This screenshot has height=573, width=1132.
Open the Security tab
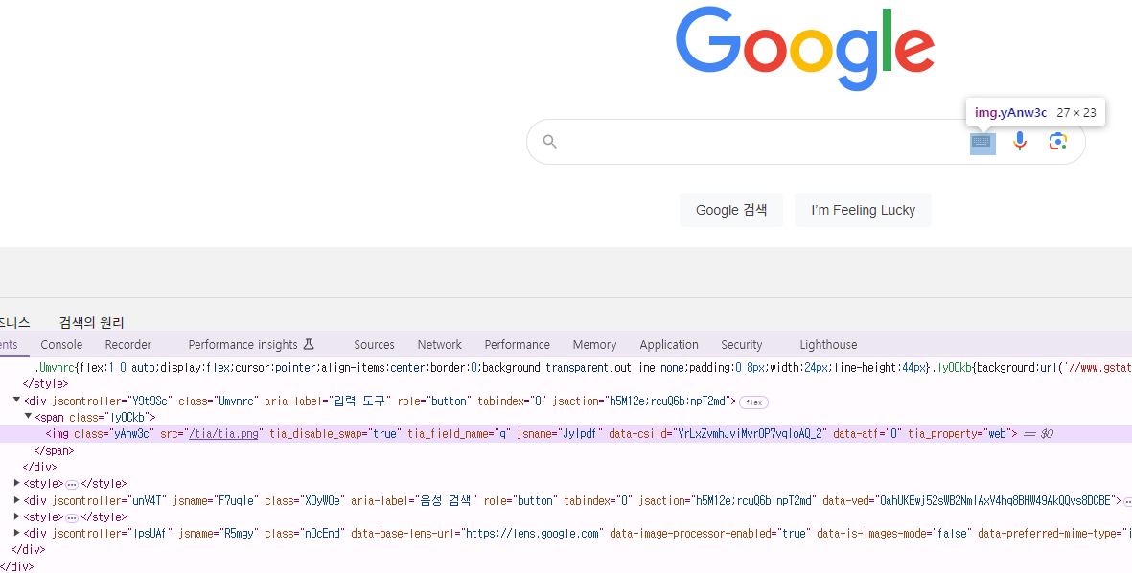pos(742,345)
